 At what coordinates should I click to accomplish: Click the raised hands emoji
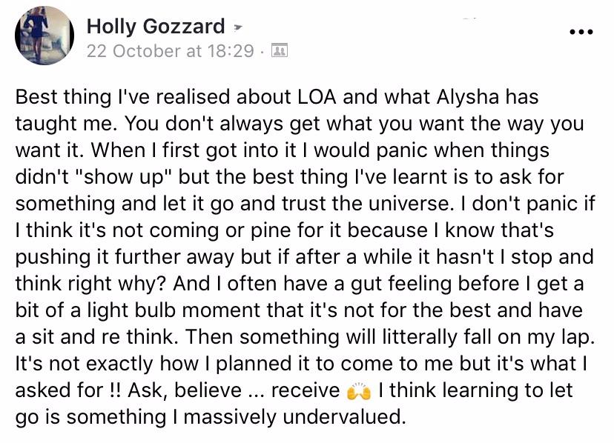[358, 391]
